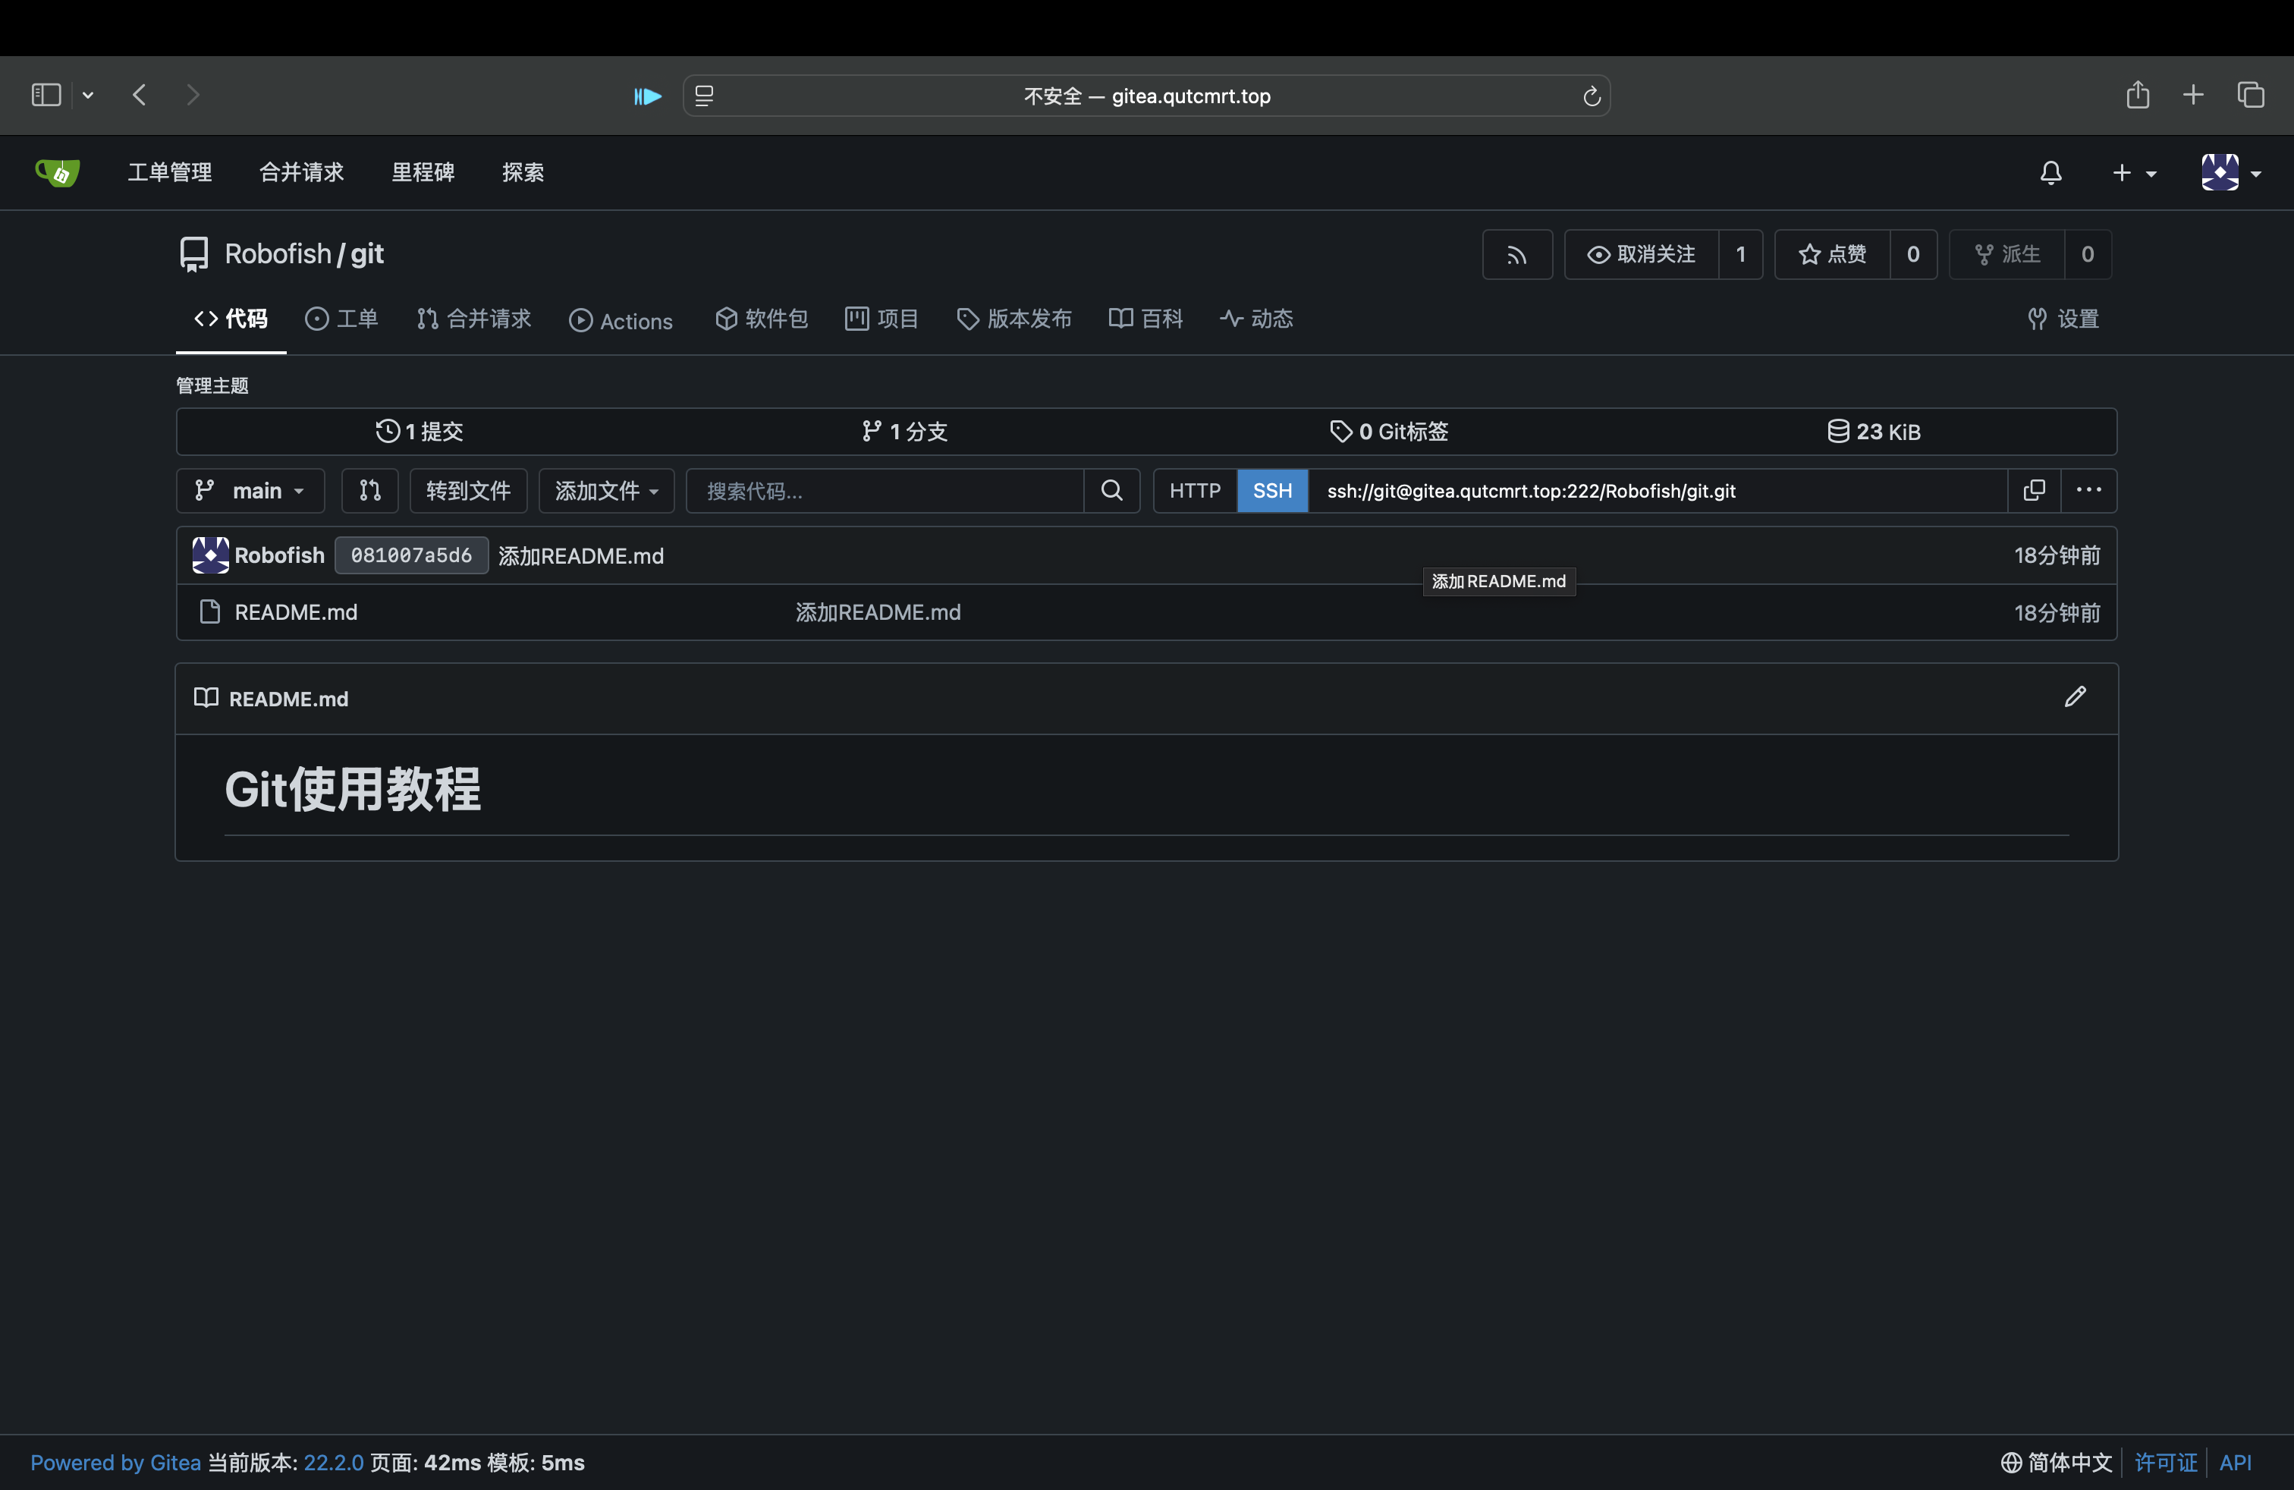Open 添加README.md message in file row
This screenshot has width=2294, height=1490.
[x=878, y=613]
